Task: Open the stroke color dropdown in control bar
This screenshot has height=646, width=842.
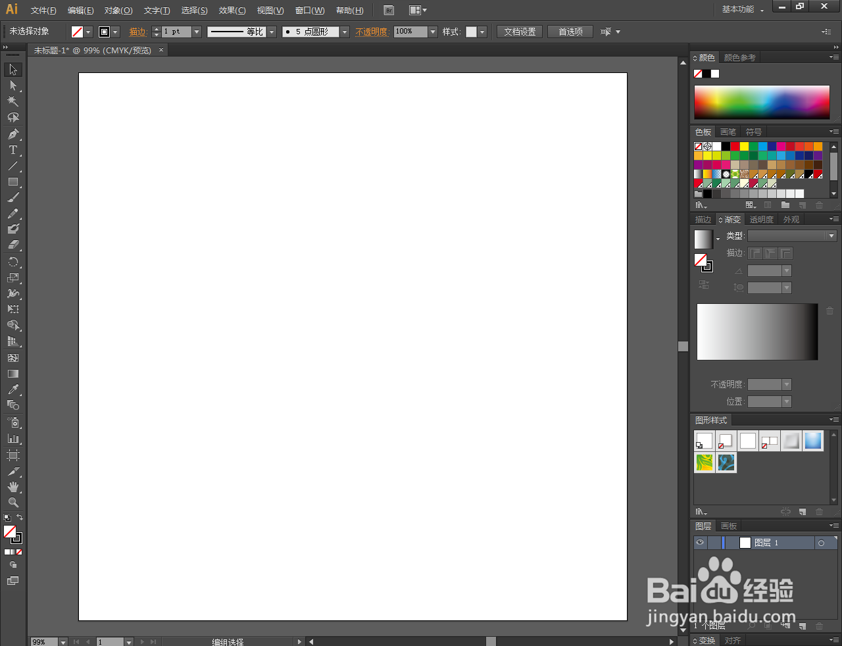Action: click(x=116, y=32)
